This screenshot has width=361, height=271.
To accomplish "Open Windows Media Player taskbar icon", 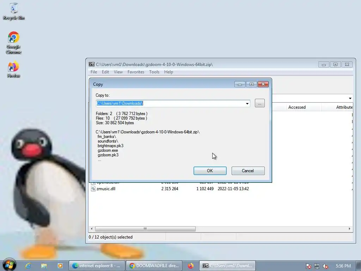I will click(60, 266).
